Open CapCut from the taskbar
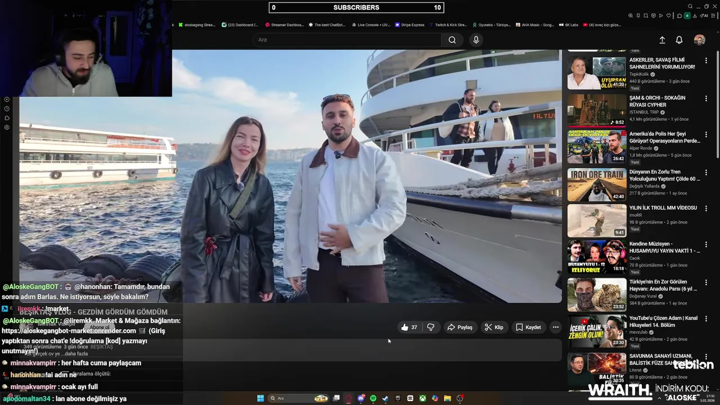 coord(410,398)
